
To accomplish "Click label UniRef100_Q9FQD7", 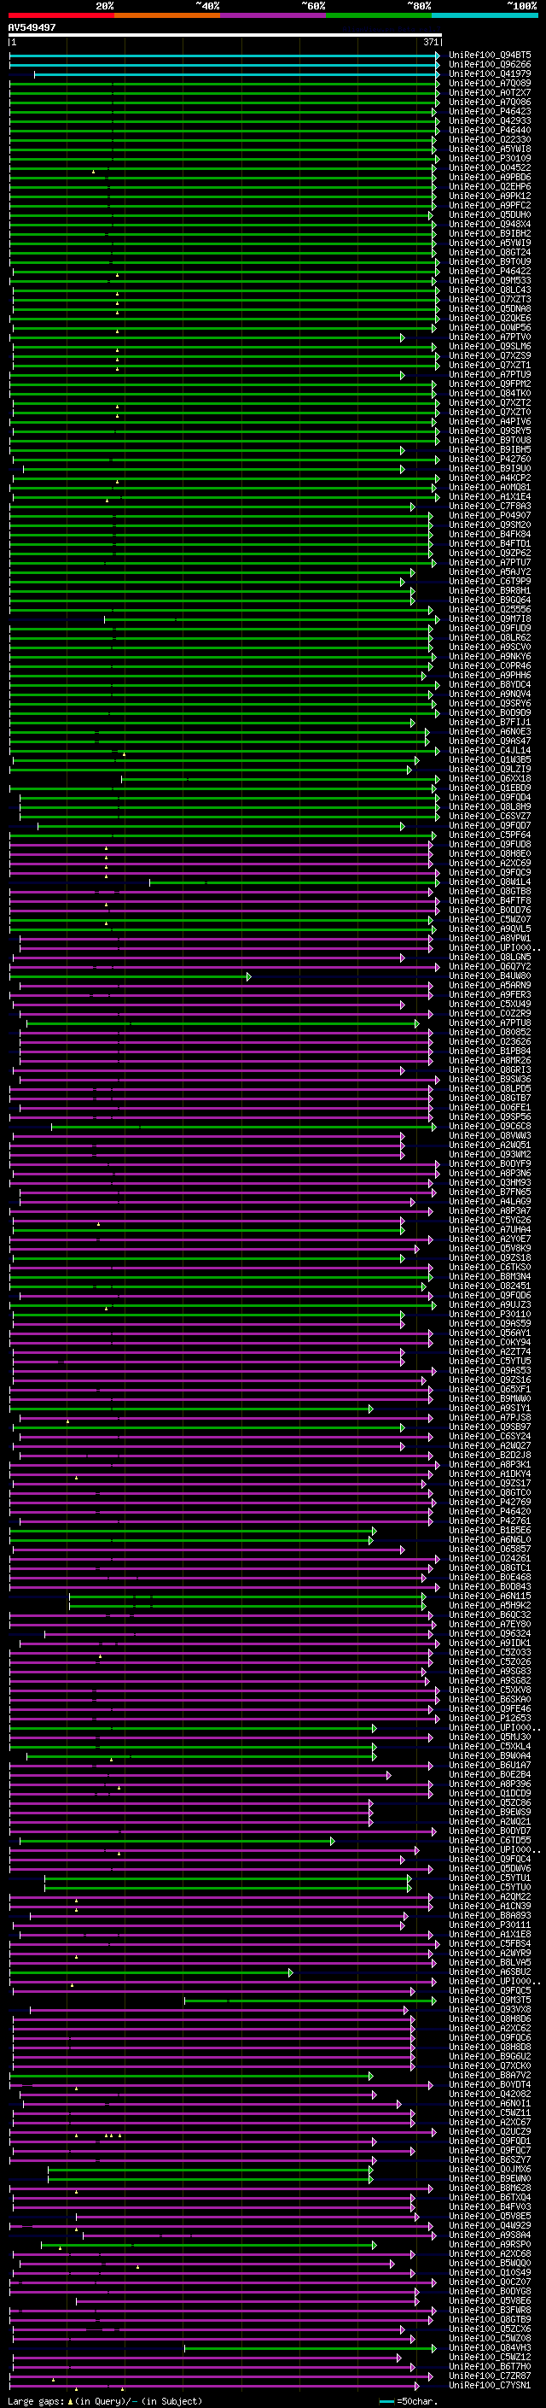I will [490, 826].
